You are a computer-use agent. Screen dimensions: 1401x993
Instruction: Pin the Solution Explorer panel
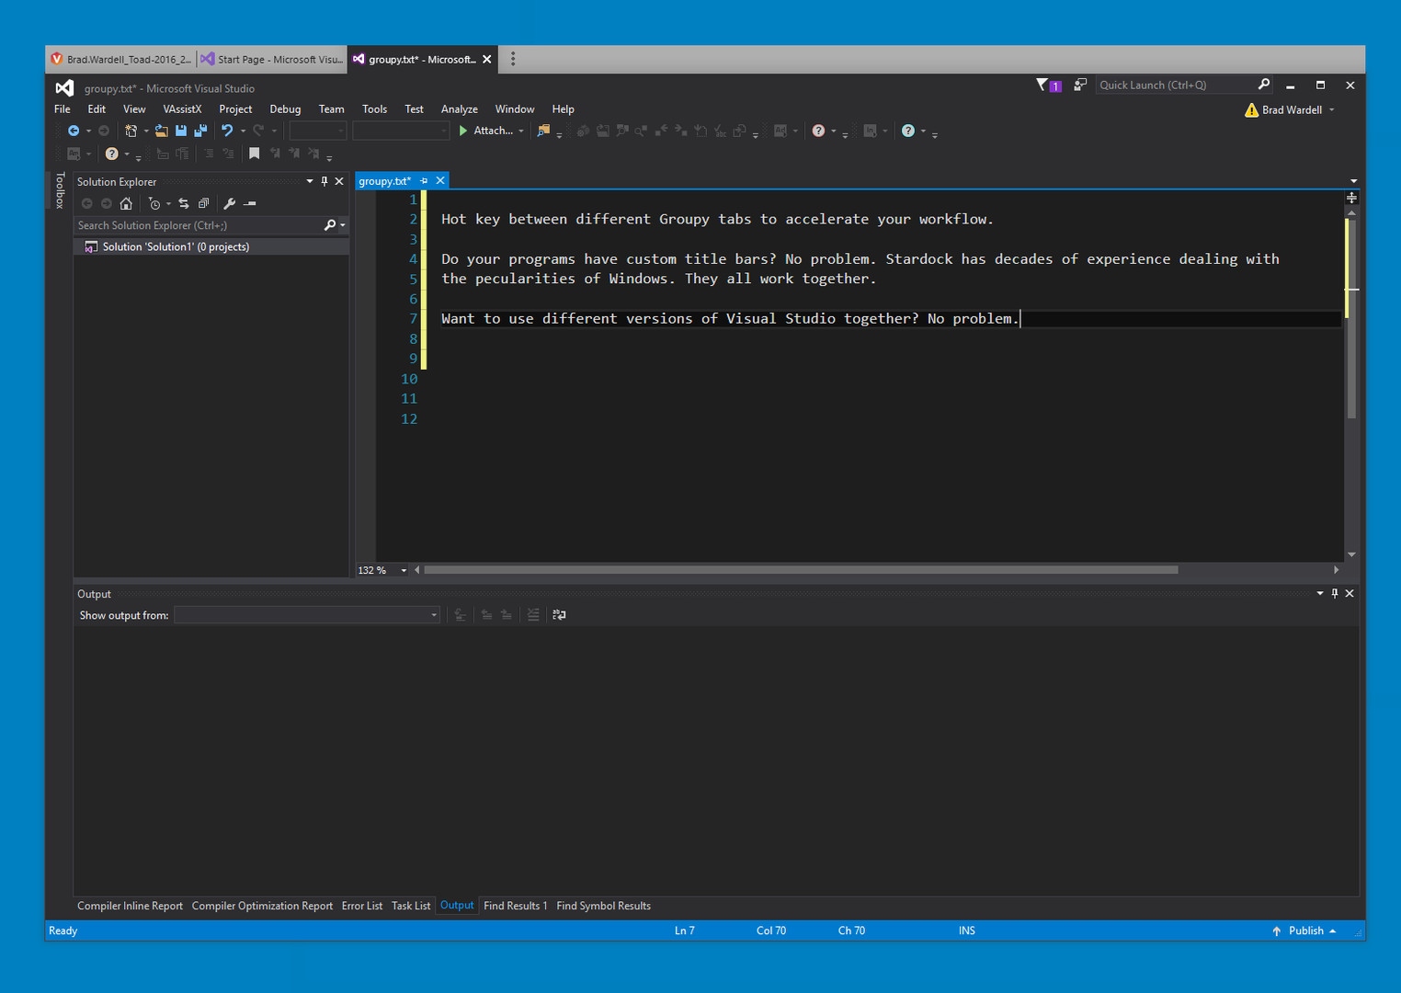point(324,181)
